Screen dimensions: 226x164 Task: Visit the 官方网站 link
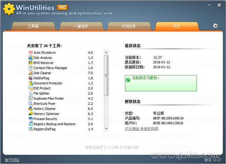pyautogui.click(x=12, y=160)
